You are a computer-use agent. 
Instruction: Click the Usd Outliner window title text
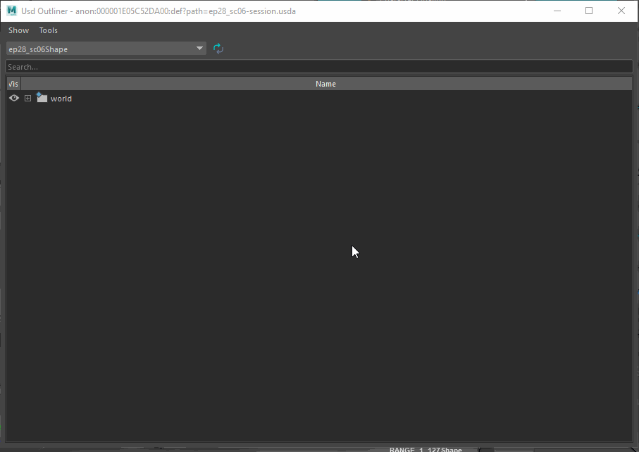[159, 11]
